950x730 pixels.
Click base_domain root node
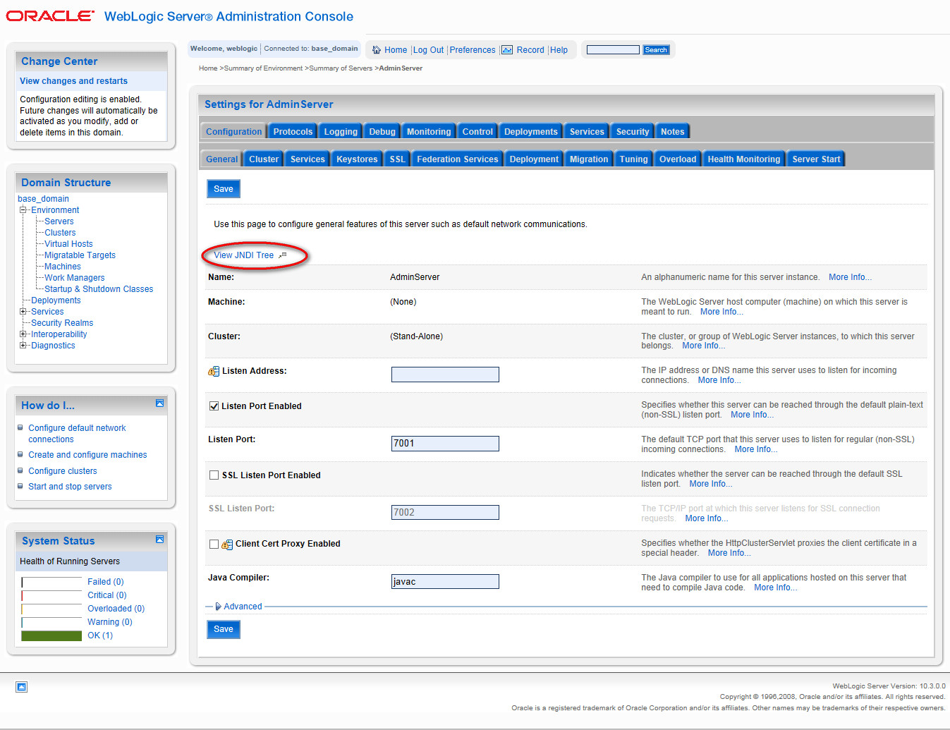pyautogui.click(x=43, y=199)
